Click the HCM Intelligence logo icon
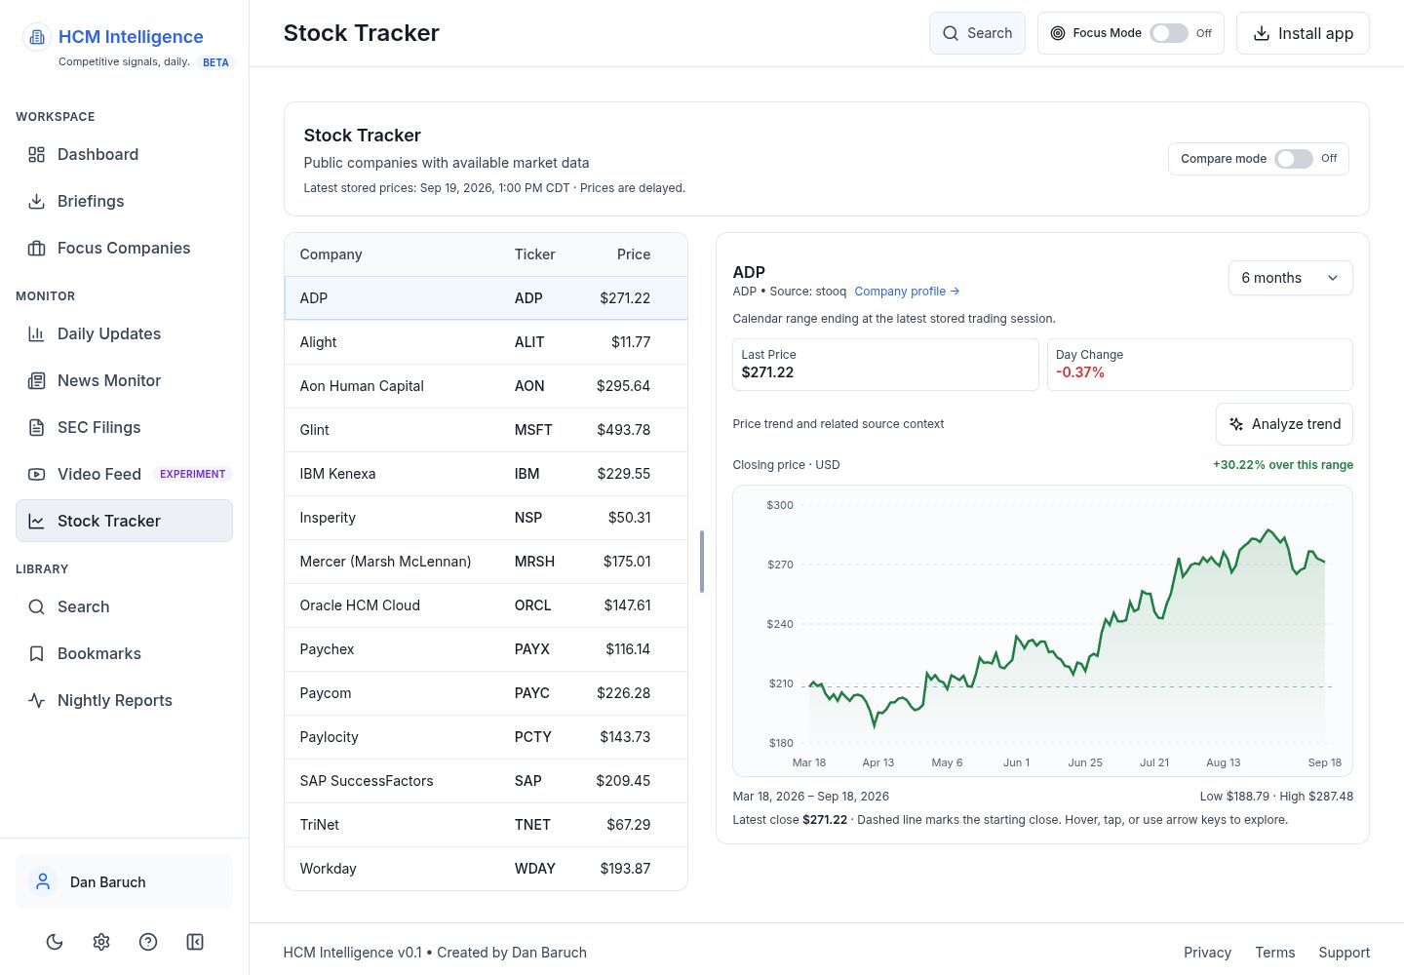Image resolution: width=1404 pixels, height=975 pixels. [37, 37]
